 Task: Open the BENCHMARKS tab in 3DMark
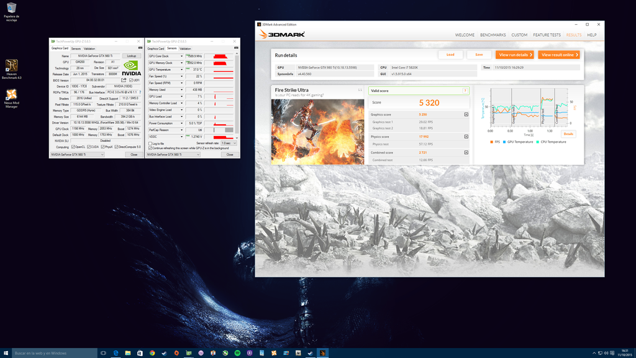[493, 35]
